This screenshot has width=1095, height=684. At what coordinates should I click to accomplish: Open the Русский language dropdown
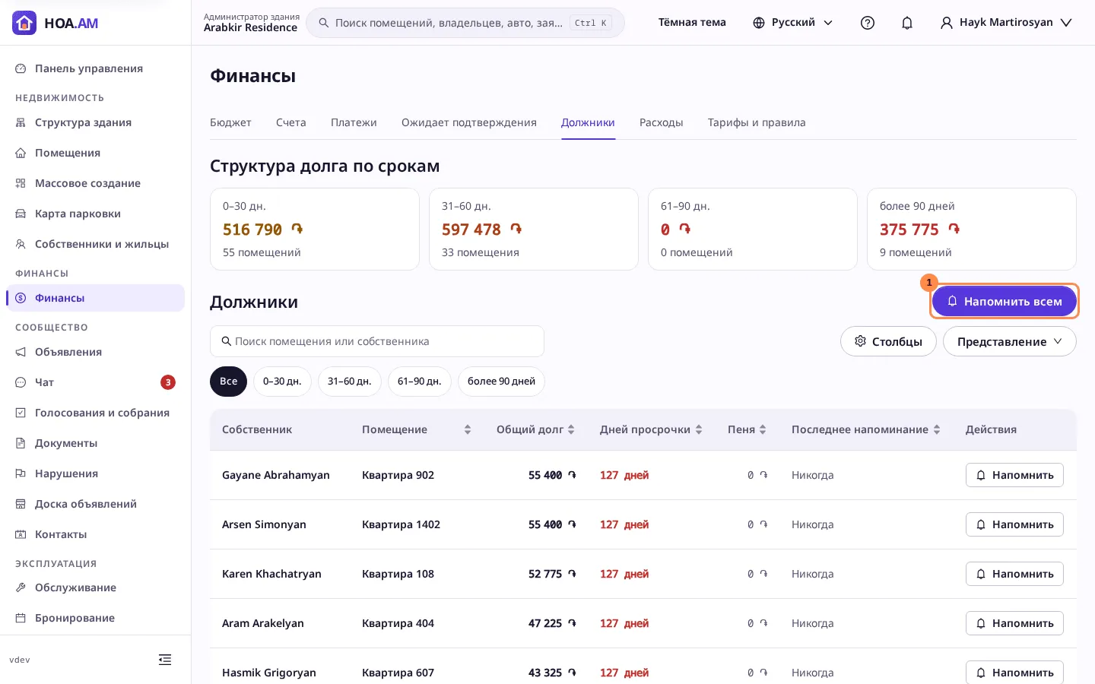pos(793,23)
